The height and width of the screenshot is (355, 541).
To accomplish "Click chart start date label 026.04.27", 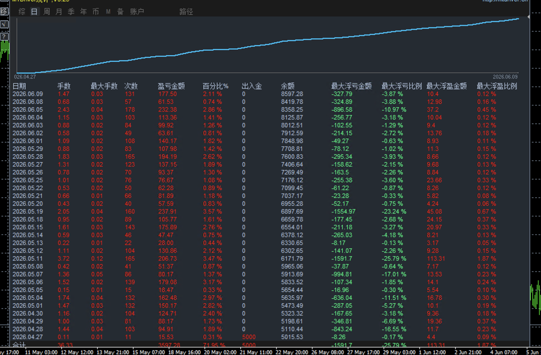I will (25, 77).
